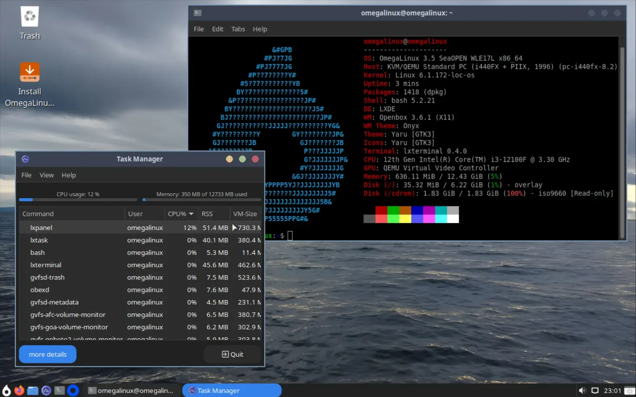
Task: Click the Memory usage progress bar
Action: coord(202,200)
